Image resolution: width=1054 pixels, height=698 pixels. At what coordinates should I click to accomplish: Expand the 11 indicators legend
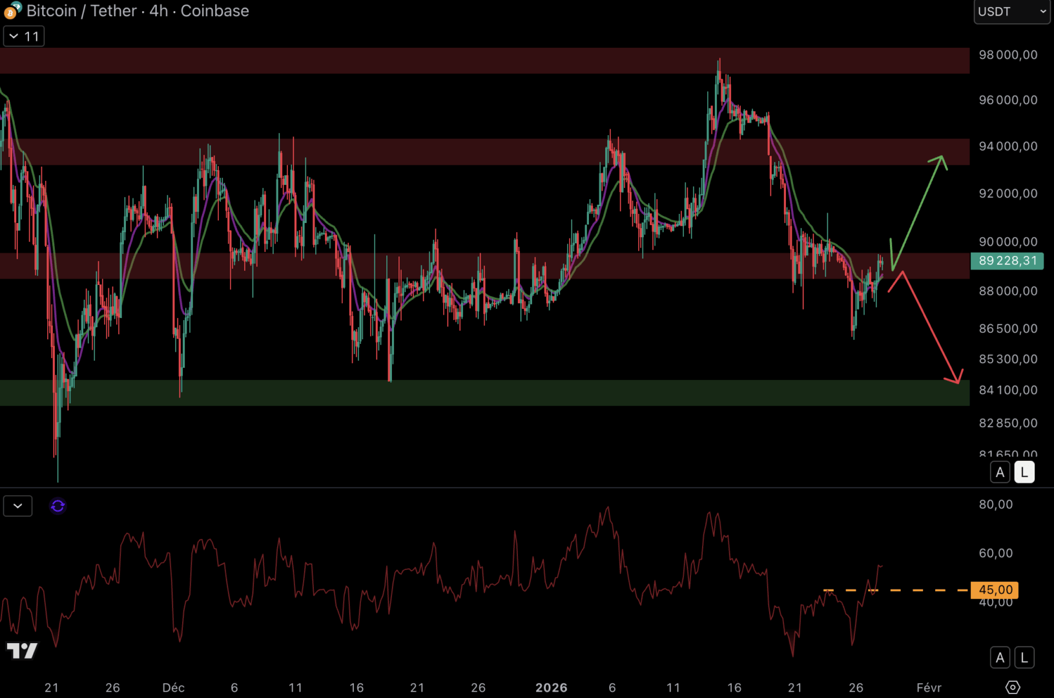(x=24, y=37)
